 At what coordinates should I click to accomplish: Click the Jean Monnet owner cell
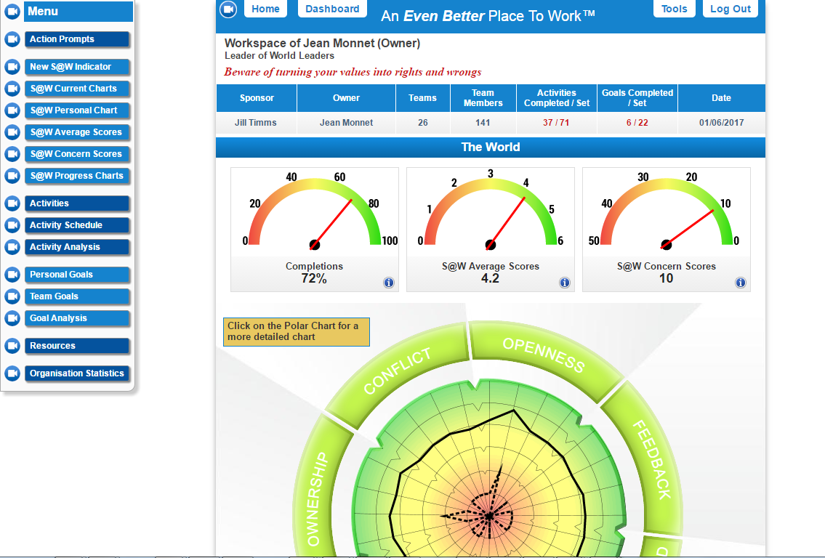click(346, 123)
